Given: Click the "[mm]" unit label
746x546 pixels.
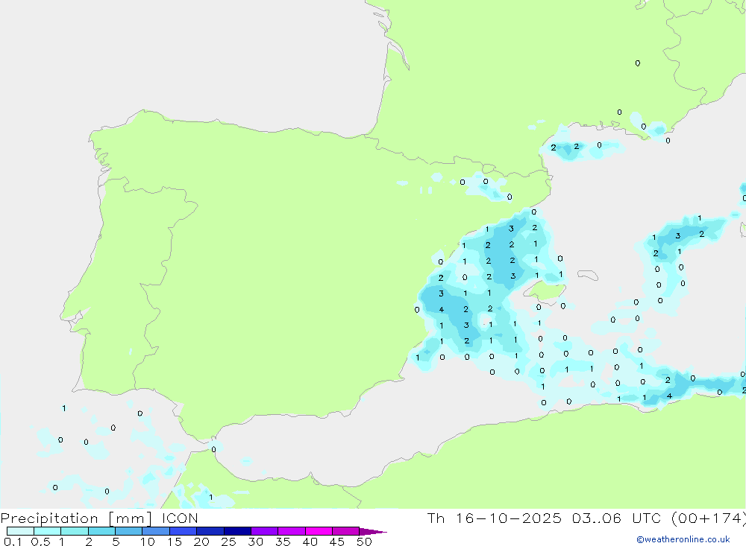Looking at the screenshot, I should (x=131, y=518).
